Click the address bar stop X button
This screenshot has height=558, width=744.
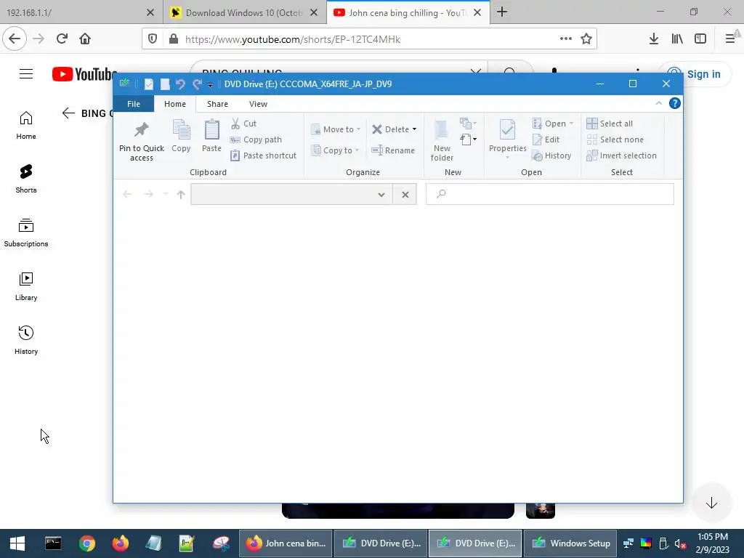click(405, 195)
